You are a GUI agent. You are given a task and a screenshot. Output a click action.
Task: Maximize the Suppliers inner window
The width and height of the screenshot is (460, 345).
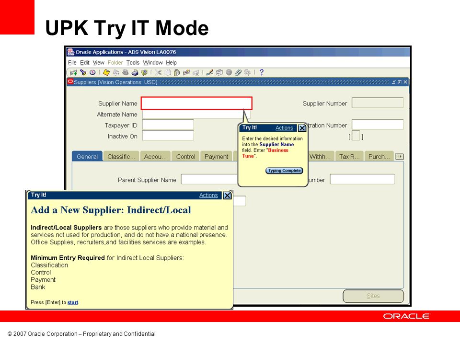(x=399, y=82)
